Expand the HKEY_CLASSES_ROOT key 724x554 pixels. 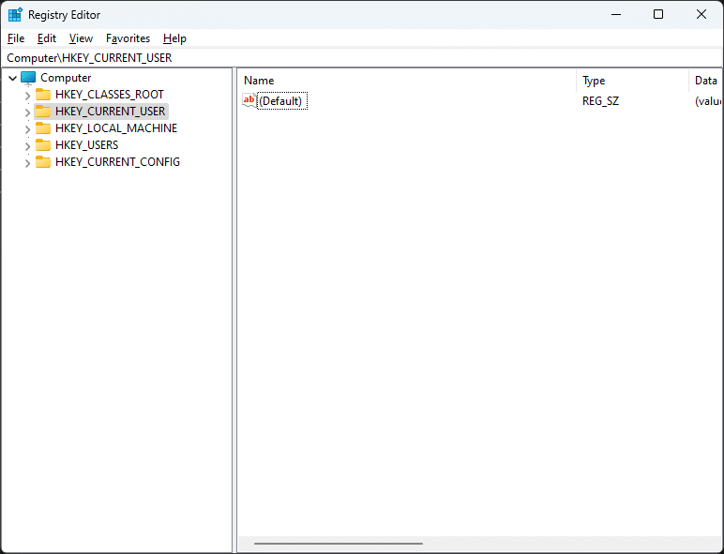[x=28, y=96]
